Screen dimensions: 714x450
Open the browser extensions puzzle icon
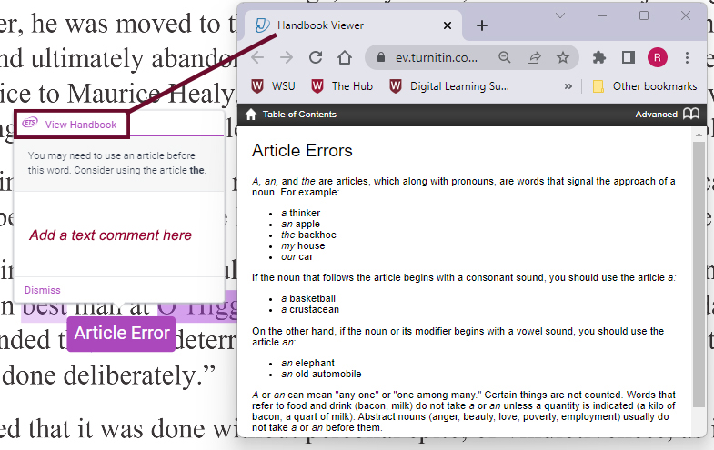[598, 57]
